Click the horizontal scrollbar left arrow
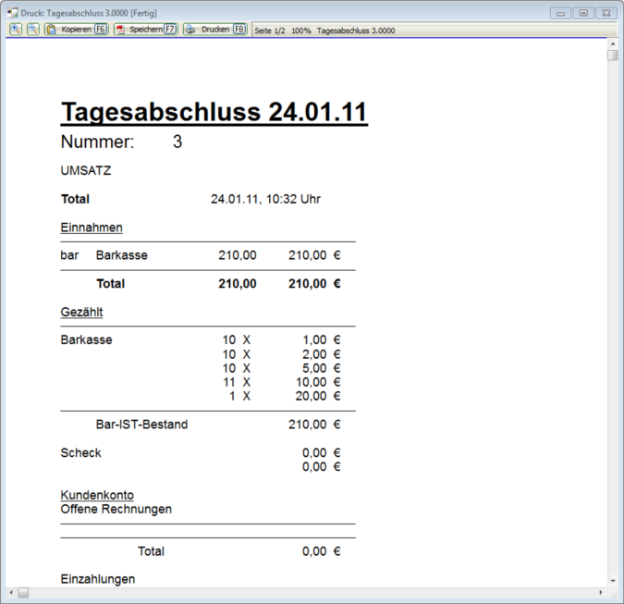 pos(10,592)
